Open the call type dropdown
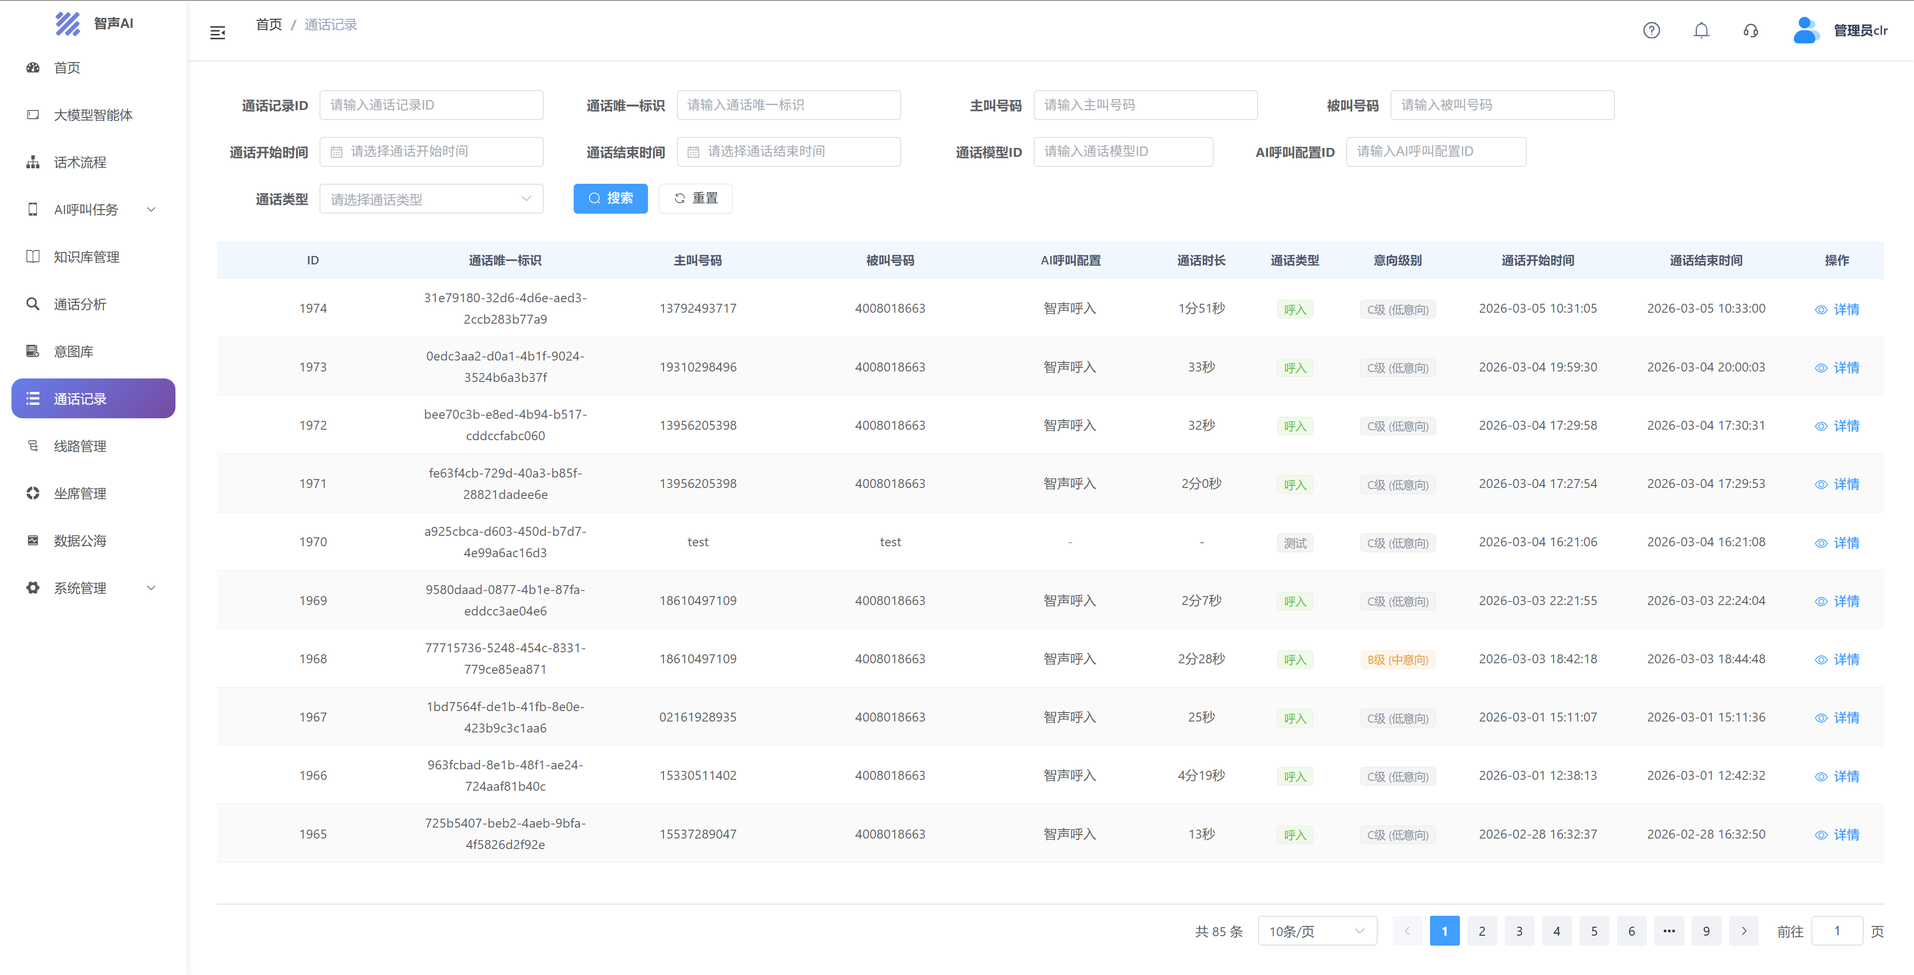 pyautogui.click(x=431, y=199)
